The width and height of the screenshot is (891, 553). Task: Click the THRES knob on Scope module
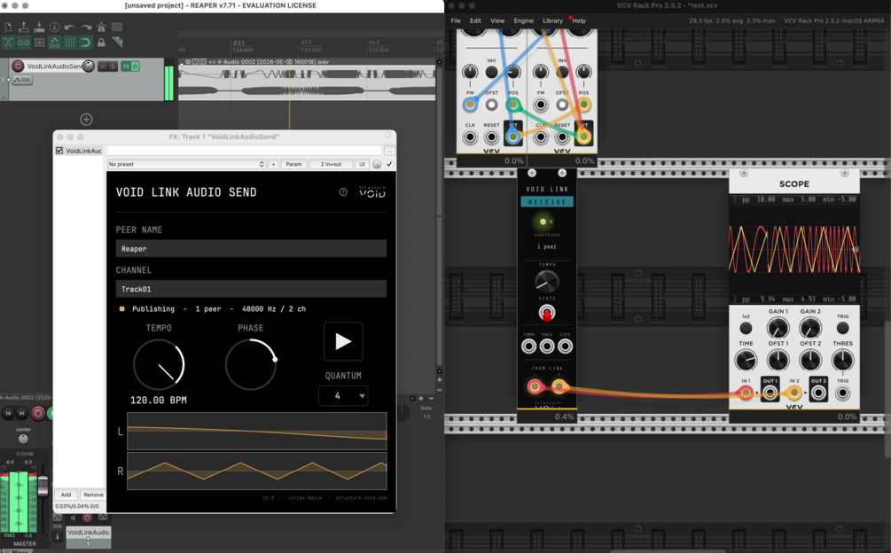843,360
